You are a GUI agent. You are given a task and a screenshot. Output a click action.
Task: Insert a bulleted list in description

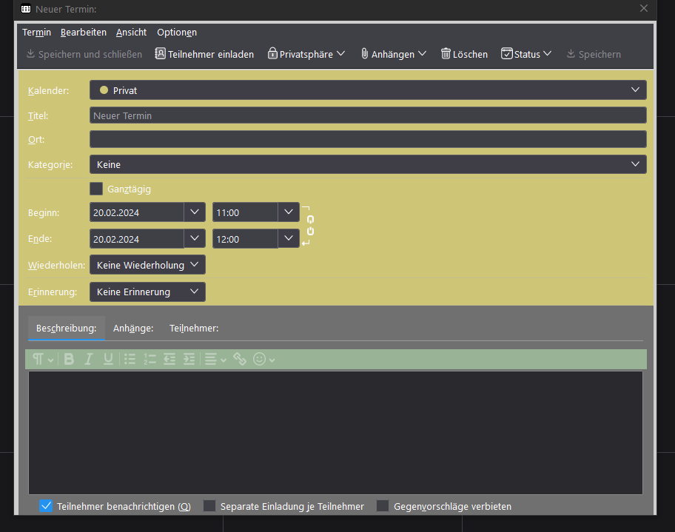coord(130,359)
